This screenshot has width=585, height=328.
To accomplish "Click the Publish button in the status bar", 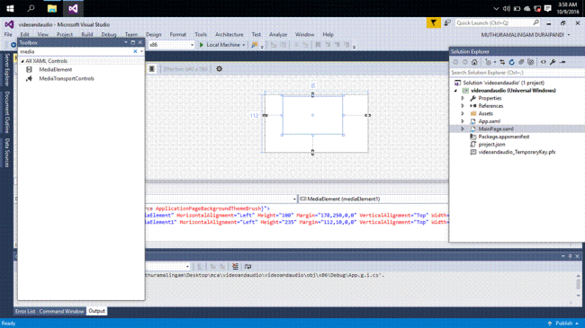I will (563, 324).
